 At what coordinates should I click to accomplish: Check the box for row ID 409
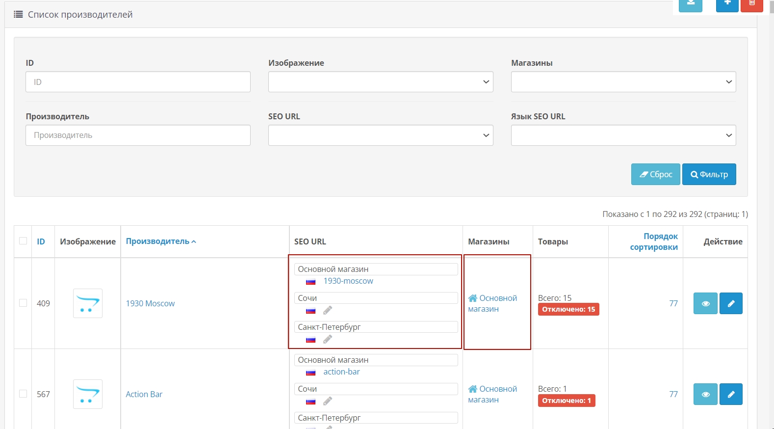(x=23, y=303)
